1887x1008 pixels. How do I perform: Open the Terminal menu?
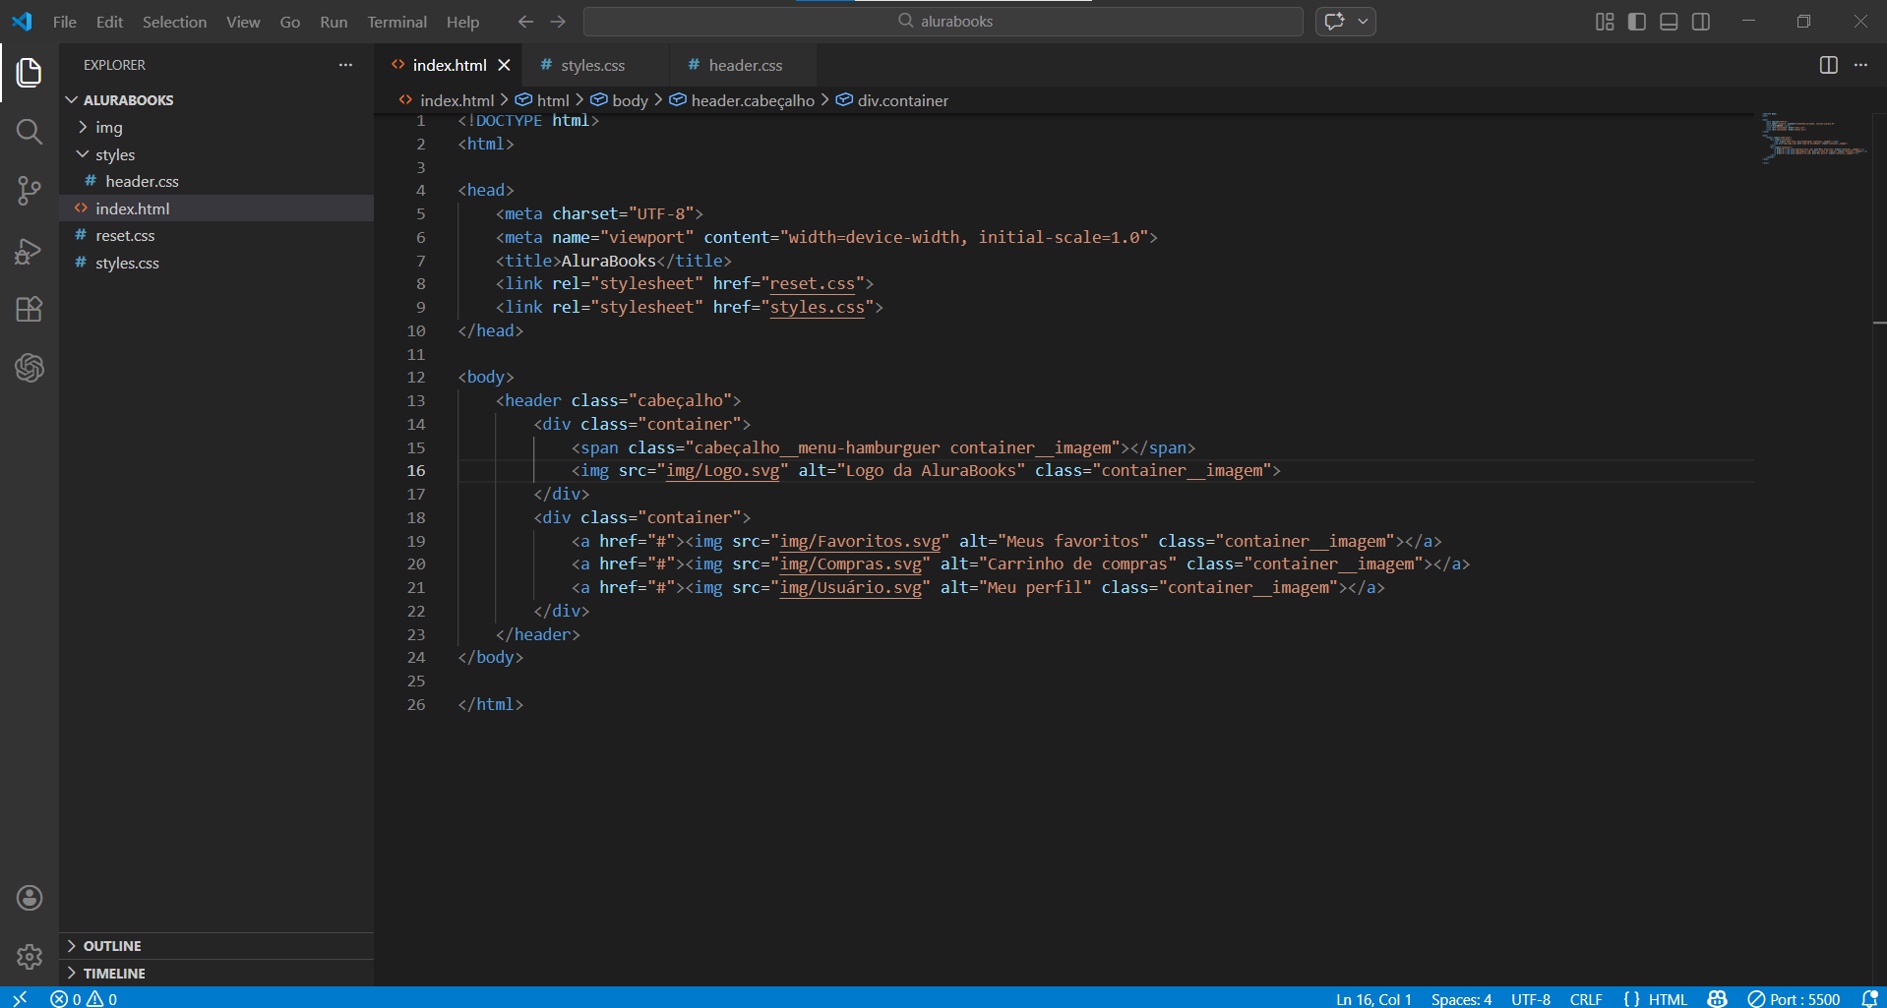tap(396, 22)
